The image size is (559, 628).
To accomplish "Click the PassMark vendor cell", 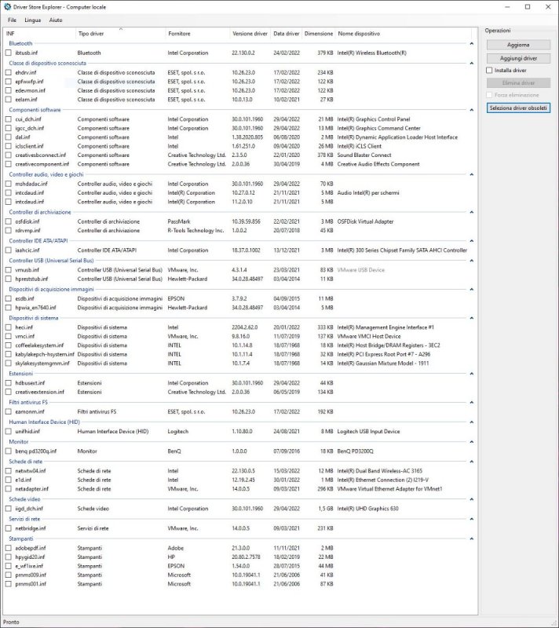I will [179, 221].
